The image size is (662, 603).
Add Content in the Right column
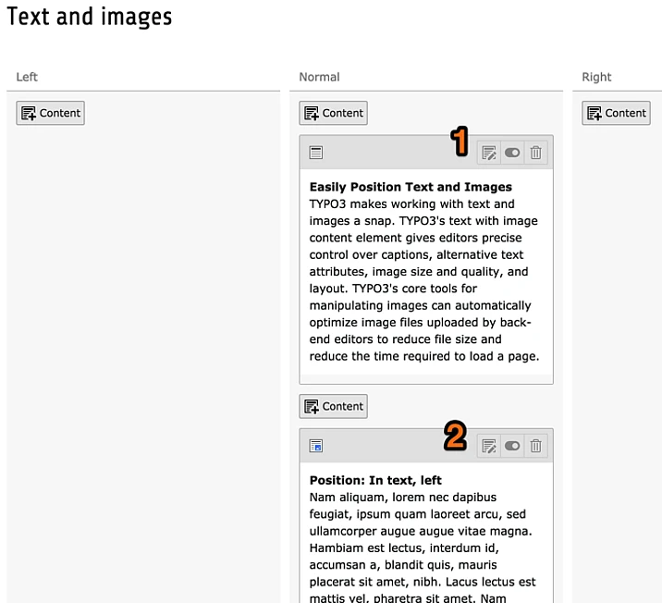(617, 113)
